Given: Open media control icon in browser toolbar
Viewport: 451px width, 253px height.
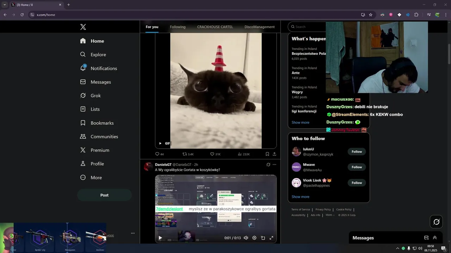Looking at the screenshot, I should (x=429, y=15).
